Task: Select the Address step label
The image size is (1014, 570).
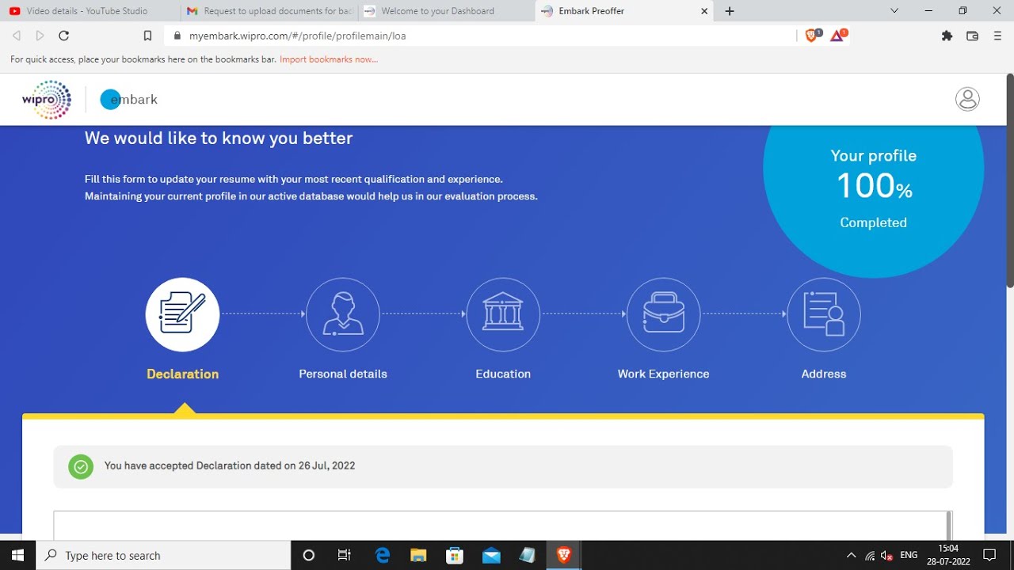Action: 824,374
